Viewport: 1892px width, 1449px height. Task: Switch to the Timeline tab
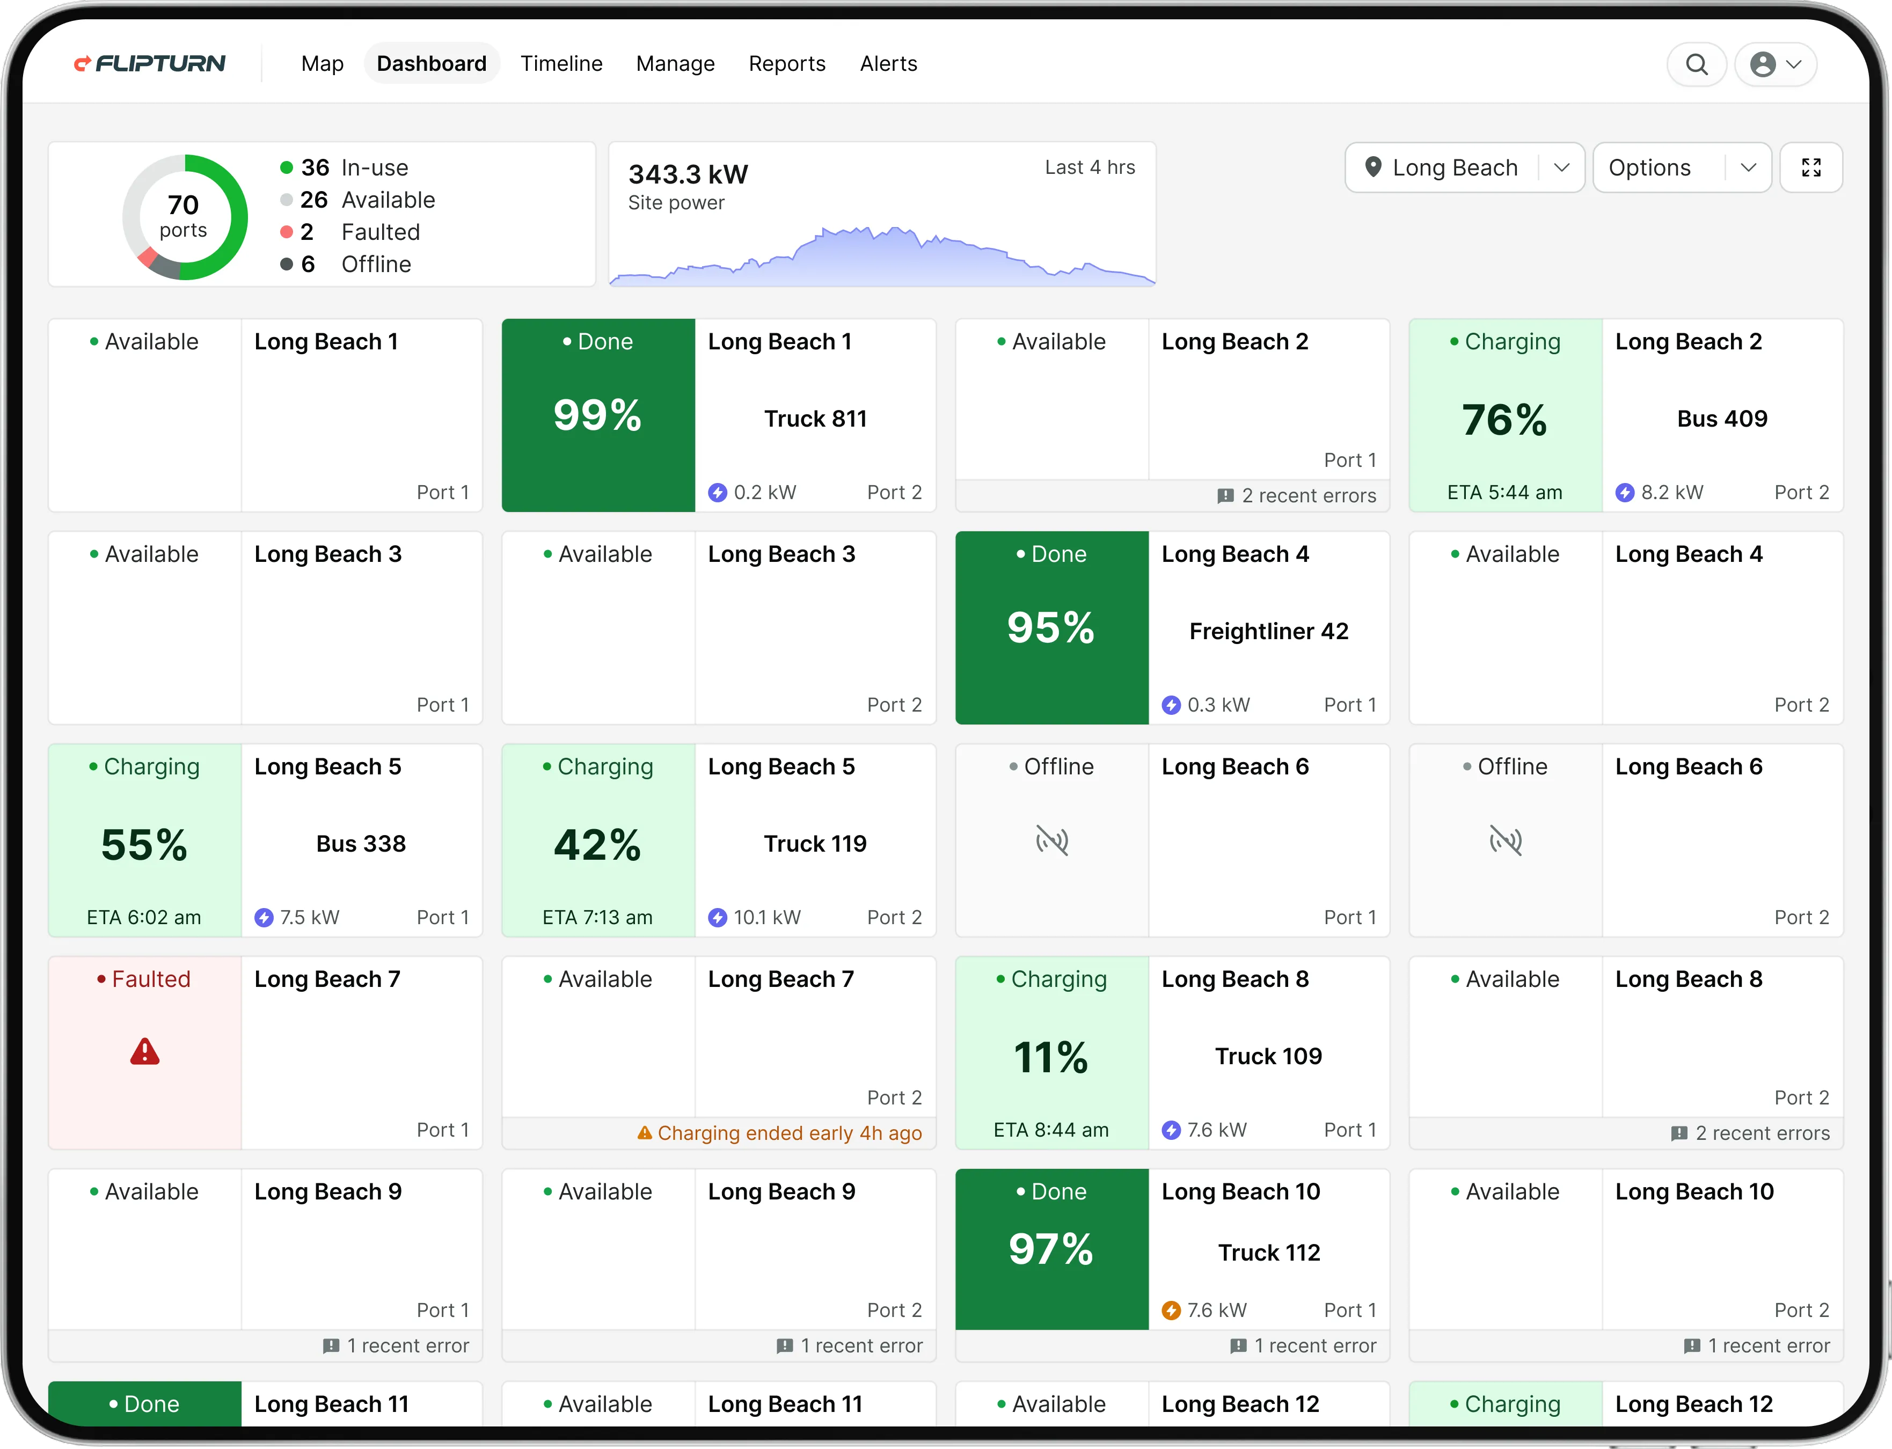561,63
